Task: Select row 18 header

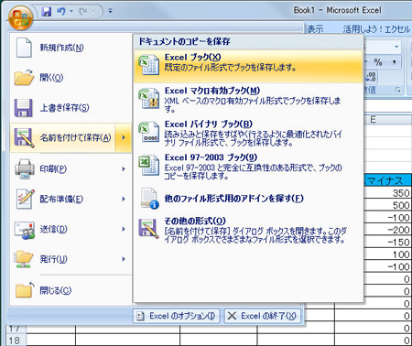Action: (16, 340)
